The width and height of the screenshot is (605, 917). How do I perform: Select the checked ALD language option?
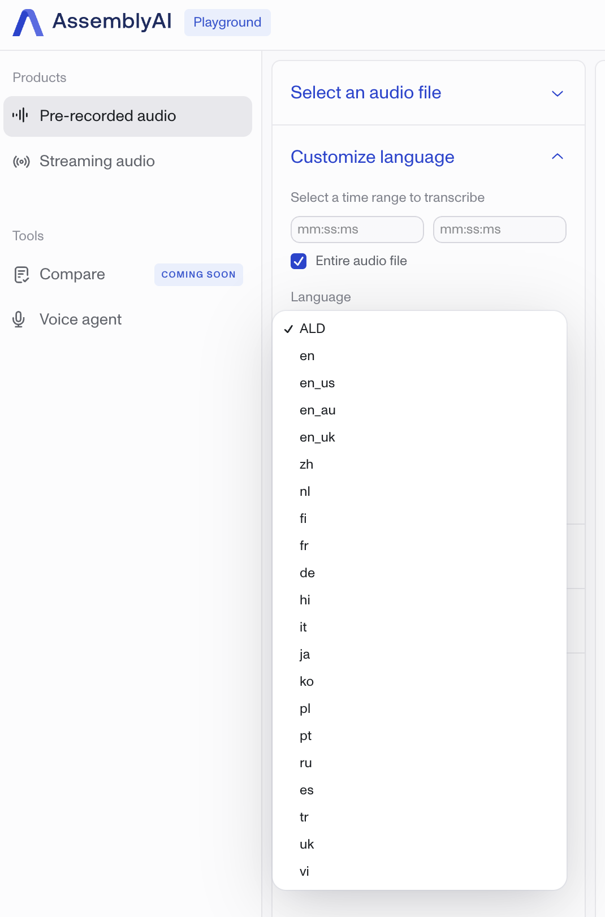[x=312, y=328]
